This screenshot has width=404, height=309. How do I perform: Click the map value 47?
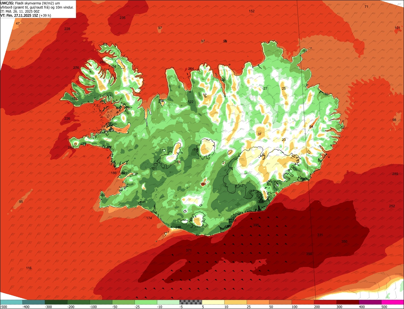(18, 24)
